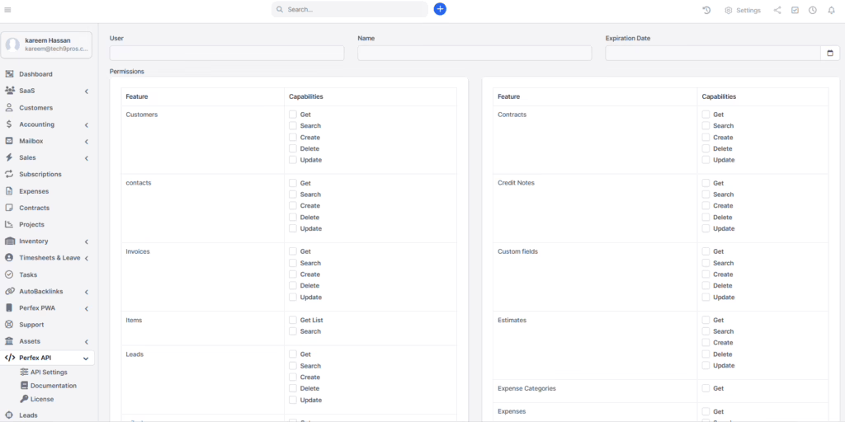The width and height of the screenshot is (845, 422).
Task: Open Dashboard from the sidebar
Action: click(35, 74)
